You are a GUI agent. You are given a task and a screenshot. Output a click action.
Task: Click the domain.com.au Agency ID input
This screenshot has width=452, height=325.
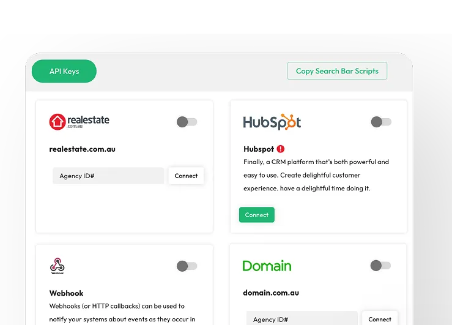[x=303, y=319]
